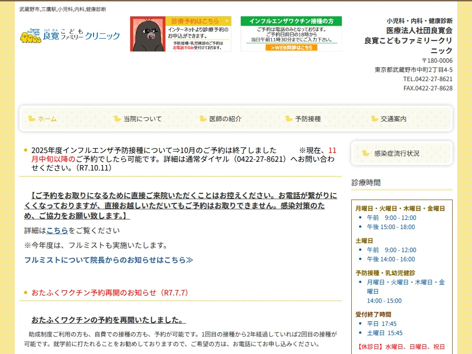Viewport: 472px width, 354px height.
Task: Click the clinic logo with yellow chicks
Action: (70, 35)
